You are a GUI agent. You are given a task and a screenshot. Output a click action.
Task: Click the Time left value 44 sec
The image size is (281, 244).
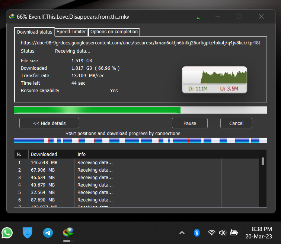point(78,83)
